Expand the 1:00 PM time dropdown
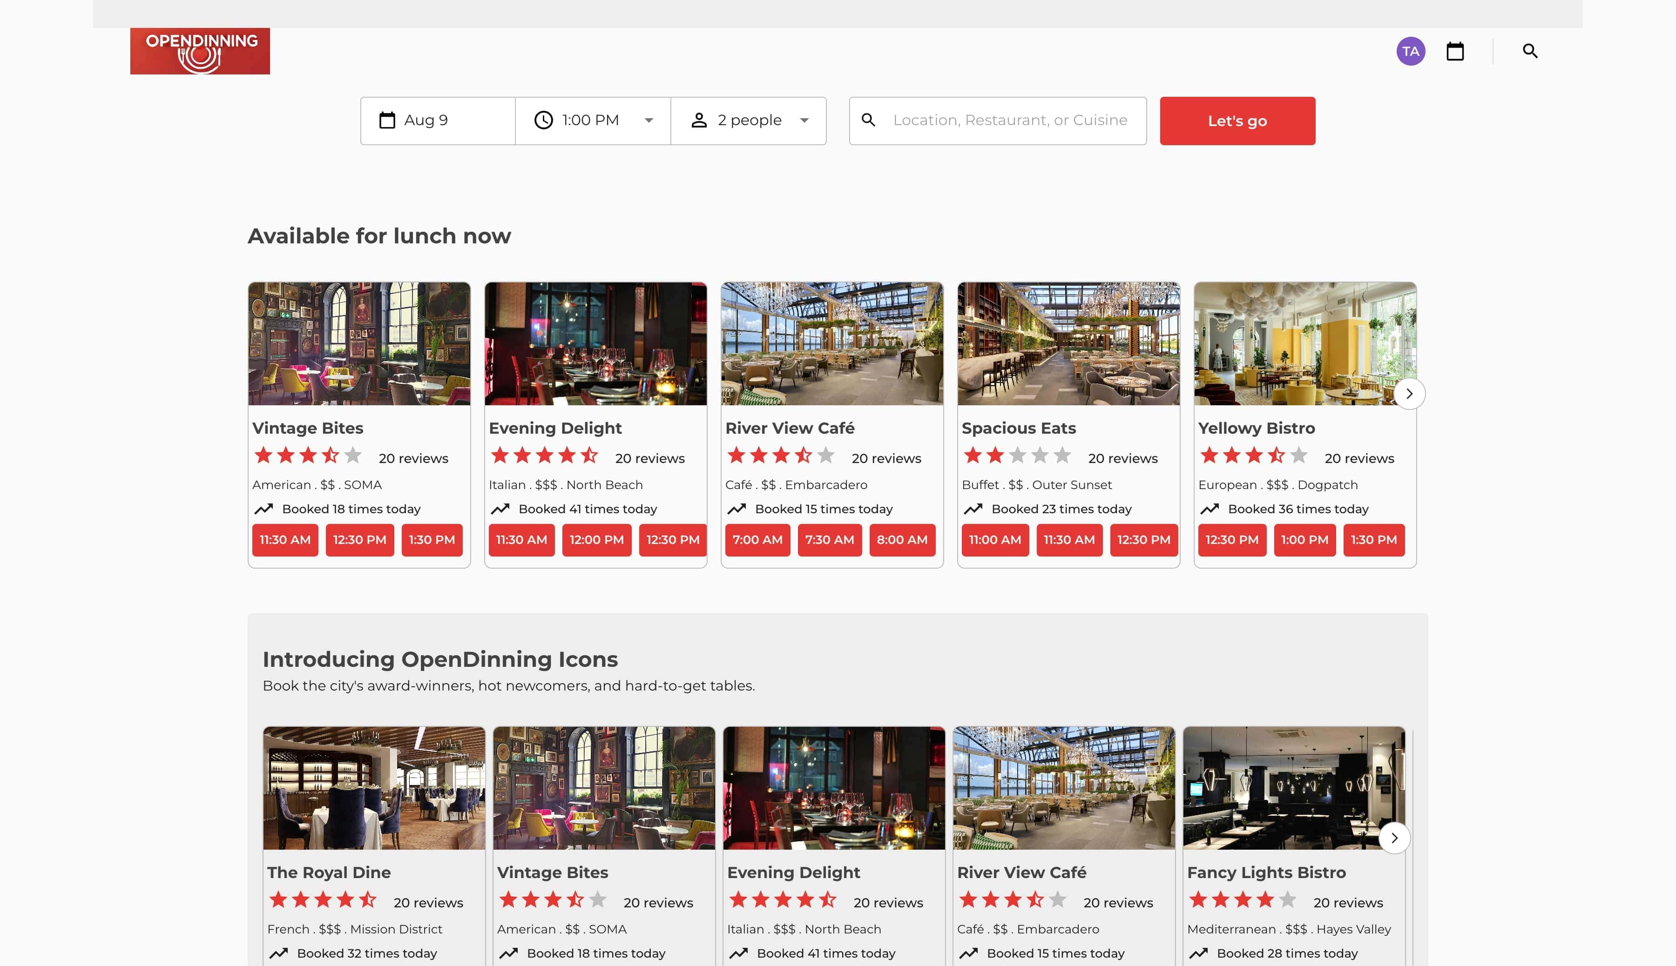Screen dimensions: 1676x966 pos(649,120)
